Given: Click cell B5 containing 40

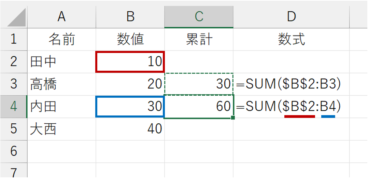Looking at the screenshot, I should (x=130, y=129).
